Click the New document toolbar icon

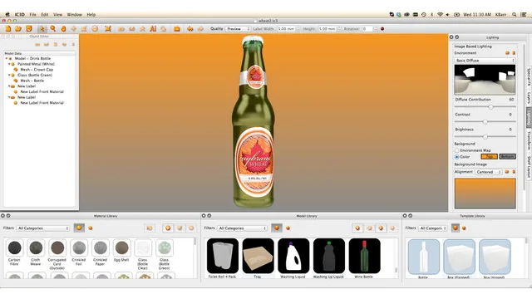click(7, 29)
